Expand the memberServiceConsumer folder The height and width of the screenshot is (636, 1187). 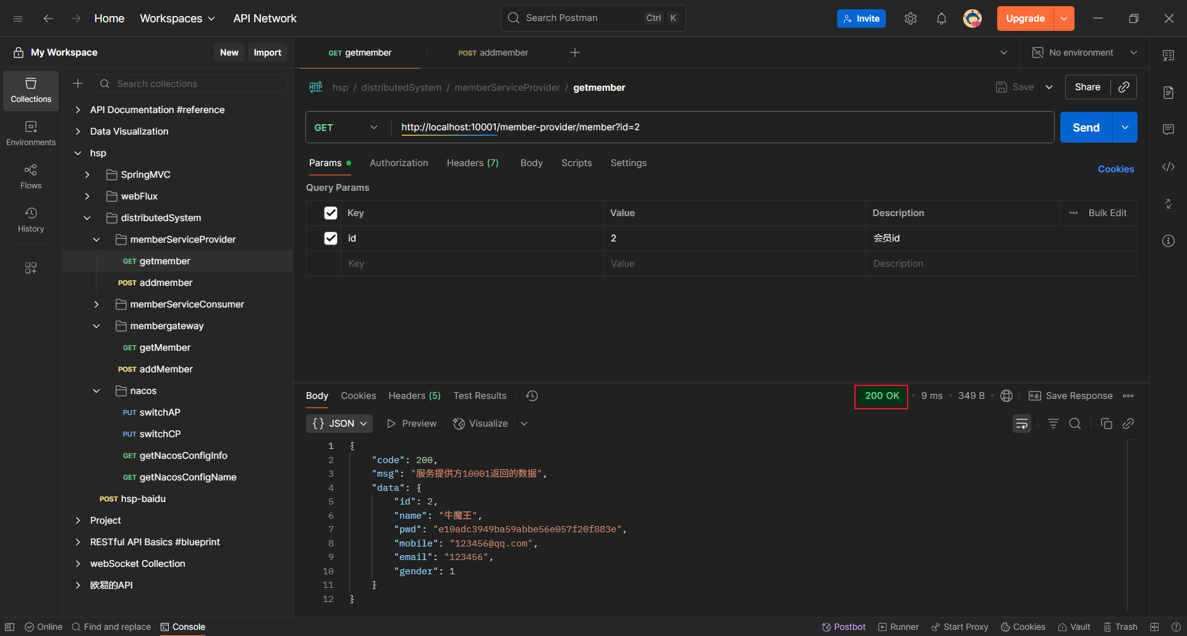pyautogui.click(x=96, y=304)
